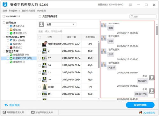The width and height of the screenshot is (159, 116).
Task: Click the down arrow at bottom of friend list
Action: (x=99, y=99)
